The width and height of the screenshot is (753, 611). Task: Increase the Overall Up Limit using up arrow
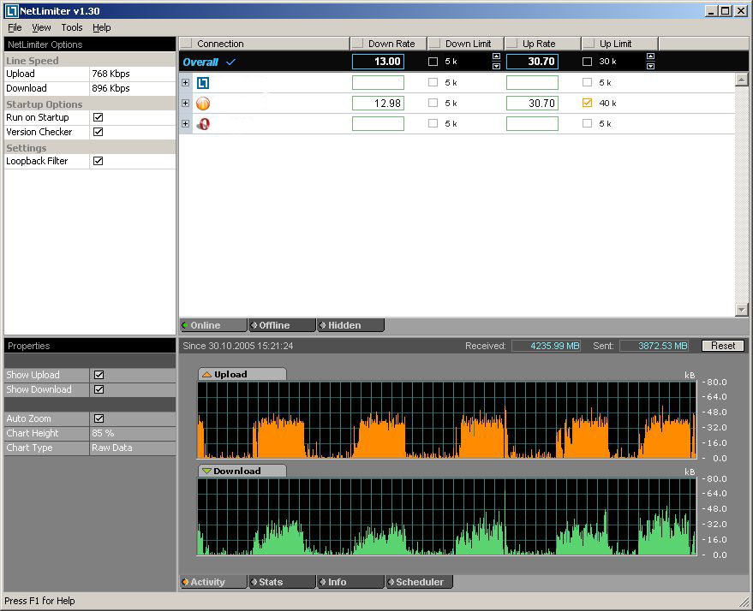tap(650, 57)
